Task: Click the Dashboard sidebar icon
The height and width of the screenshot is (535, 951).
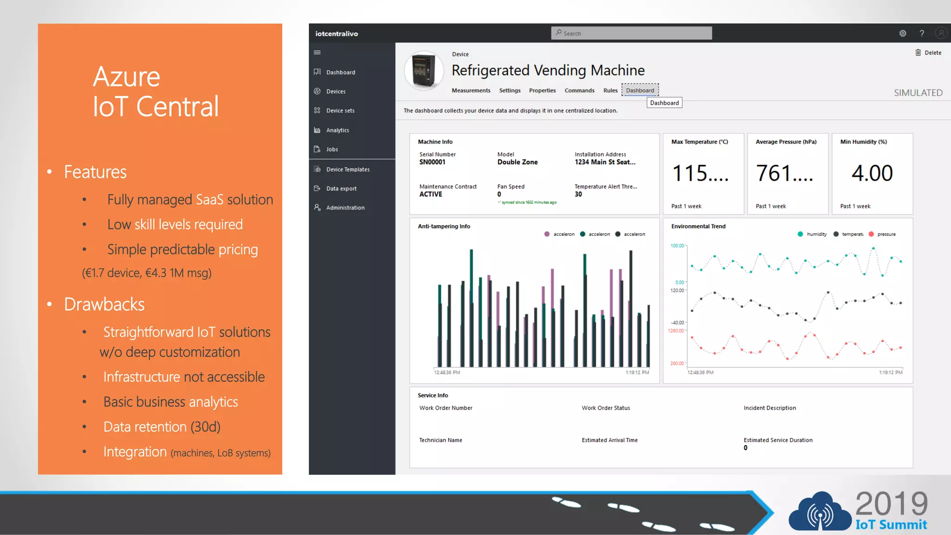Action: pyautogui.click(x=317, y=72)
